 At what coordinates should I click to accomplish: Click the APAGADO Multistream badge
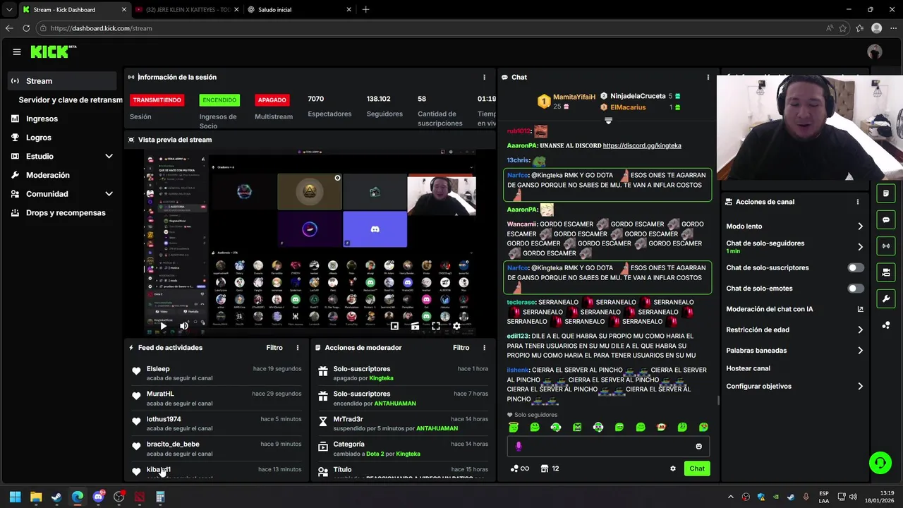(x=272, y=100)
